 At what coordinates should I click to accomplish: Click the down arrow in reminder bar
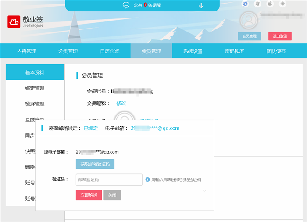(201, 5)
